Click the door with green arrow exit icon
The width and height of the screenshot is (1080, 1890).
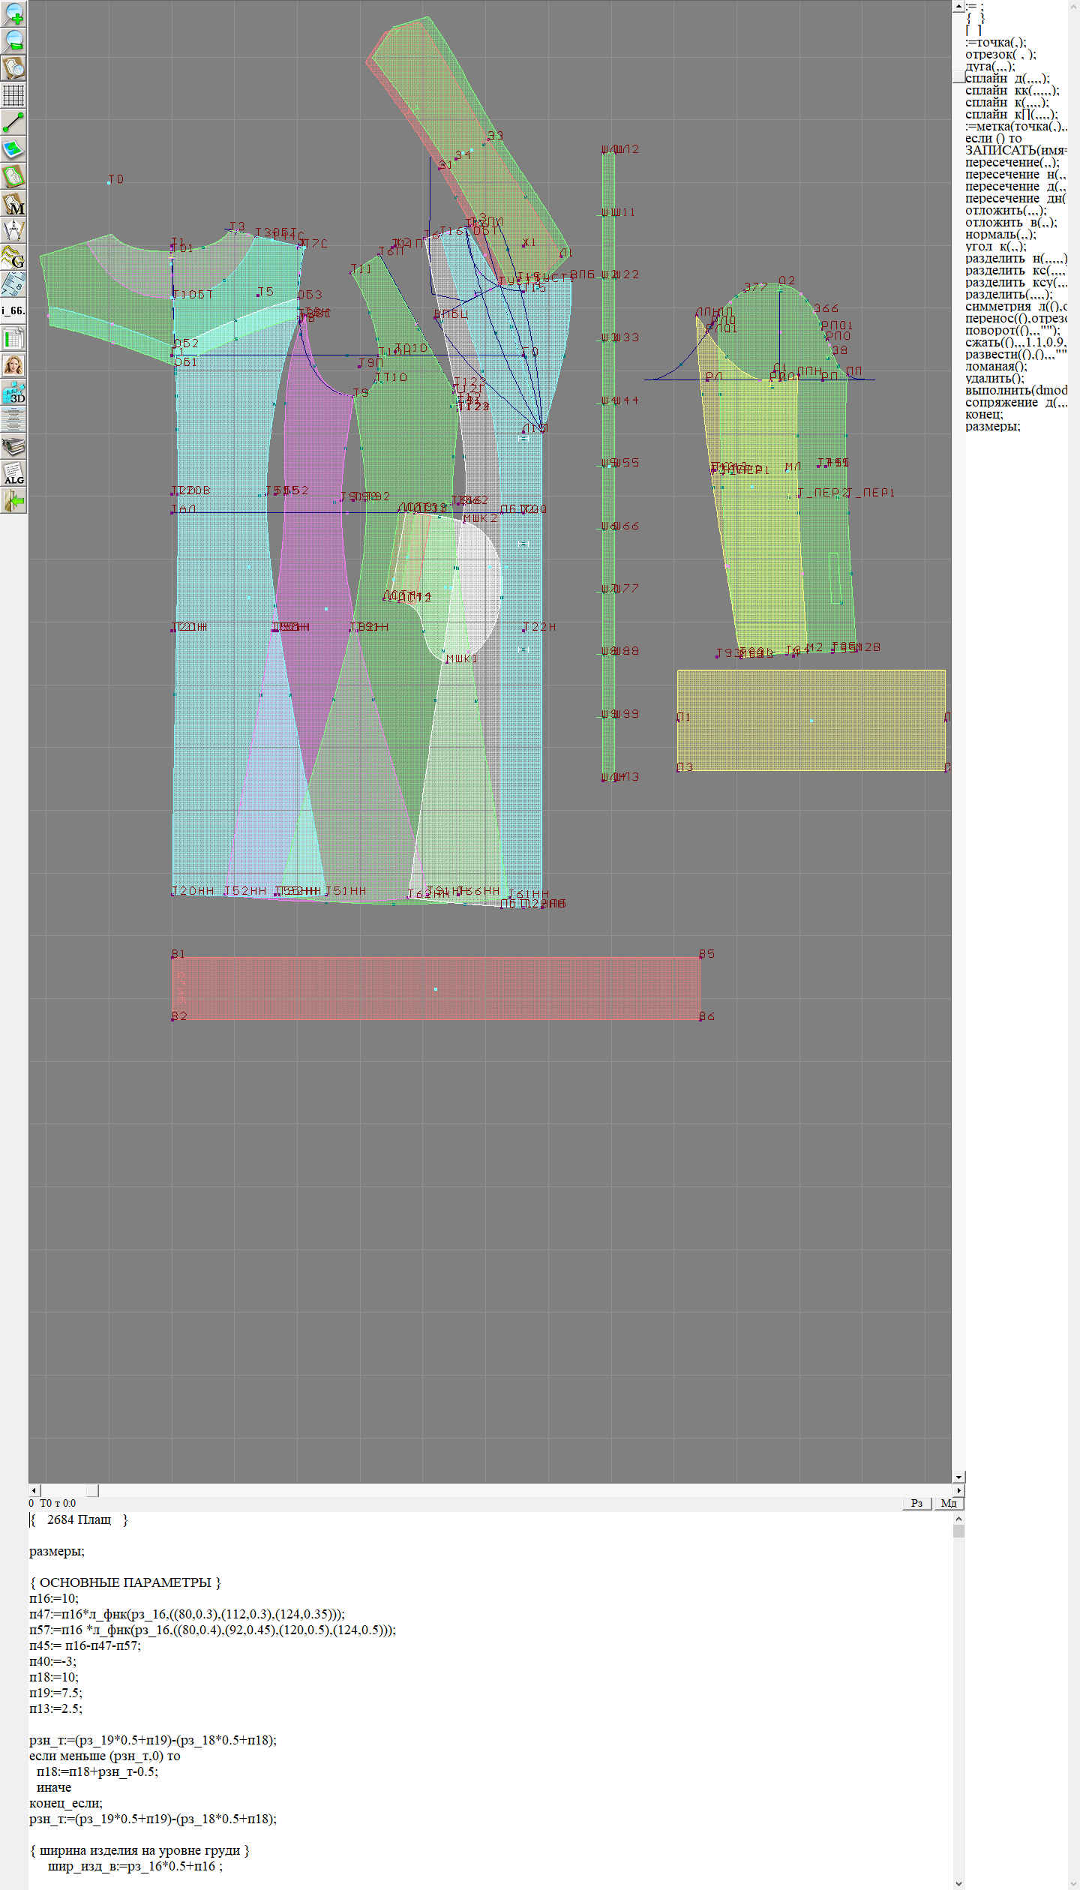pyautogui.click(x=13, y=501)
